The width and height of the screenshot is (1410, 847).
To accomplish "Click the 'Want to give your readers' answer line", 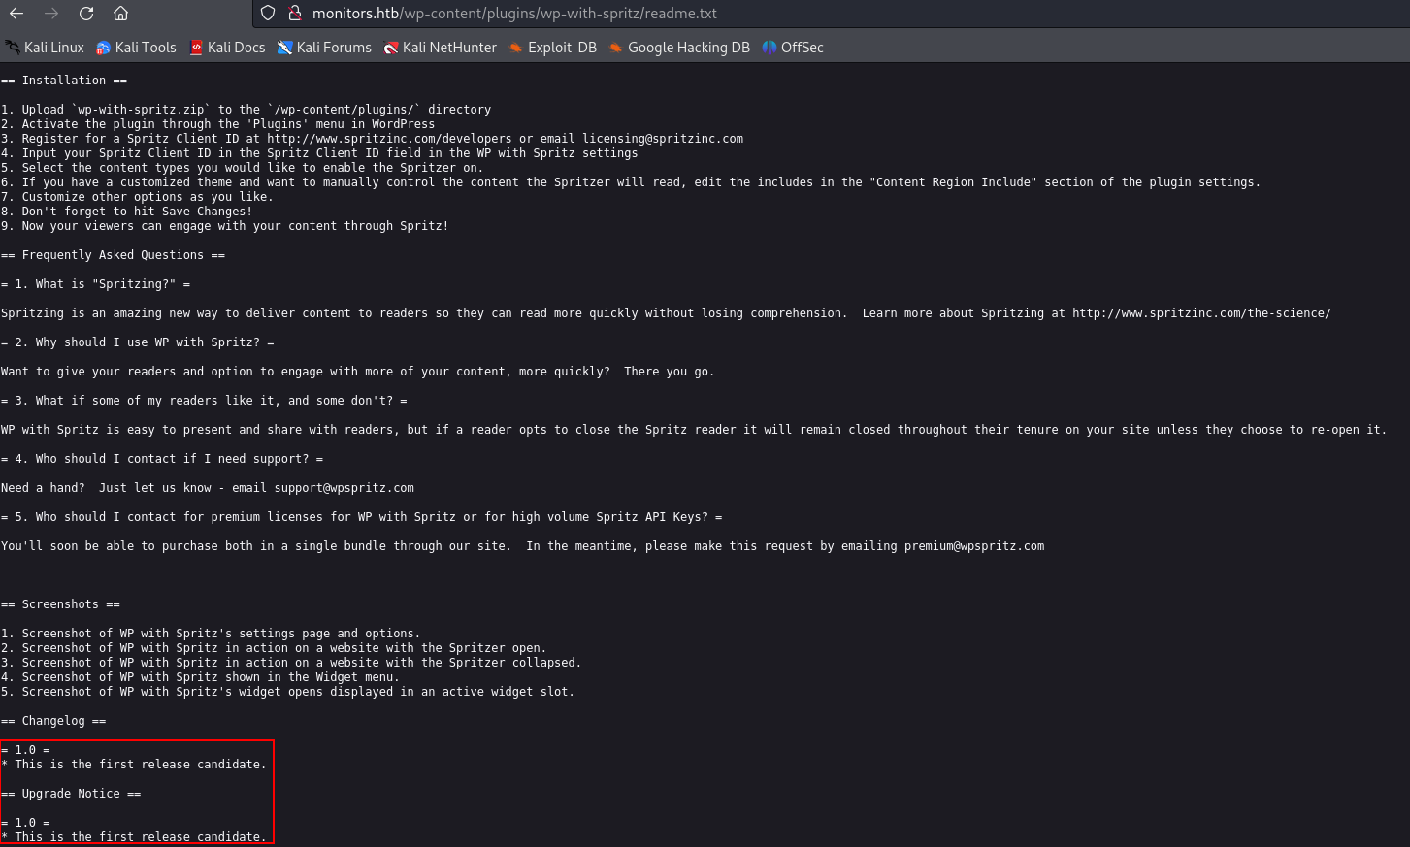I will pos(358,372).
